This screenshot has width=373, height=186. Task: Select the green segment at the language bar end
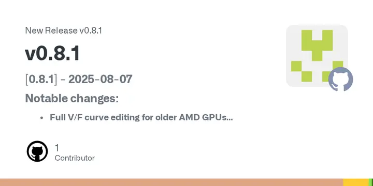371,182
